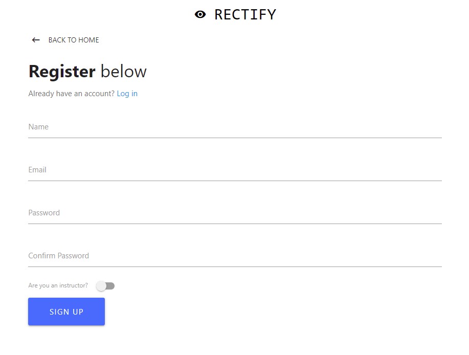Open the Log in page link
Screen dimensions: 469x355
click(x=127, y=94)
